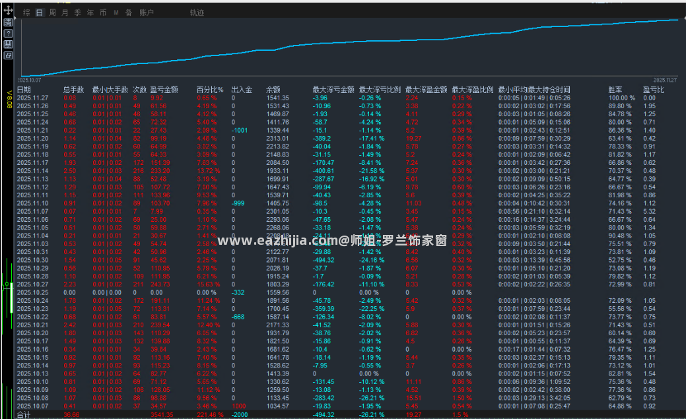
Task: Click the 5.32 profit ratio cell
Action: 650,212
